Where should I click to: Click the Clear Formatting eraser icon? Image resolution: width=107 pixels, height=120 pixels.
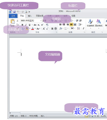tap(47, 25)
